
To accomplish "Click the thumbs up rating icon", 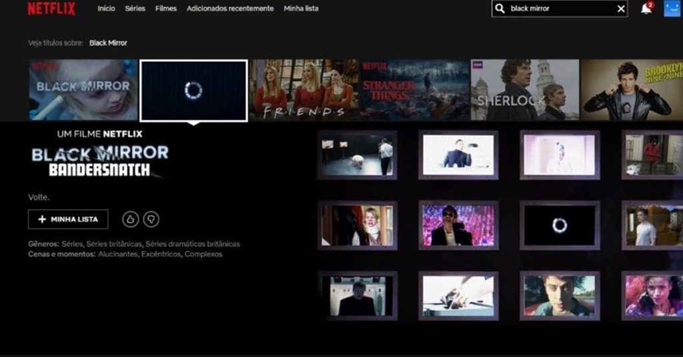I will pos(130,219).
